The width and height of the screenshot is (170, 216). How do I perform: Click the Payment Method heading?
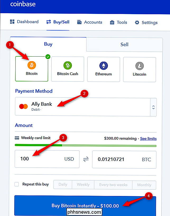(x=34, y=91)
